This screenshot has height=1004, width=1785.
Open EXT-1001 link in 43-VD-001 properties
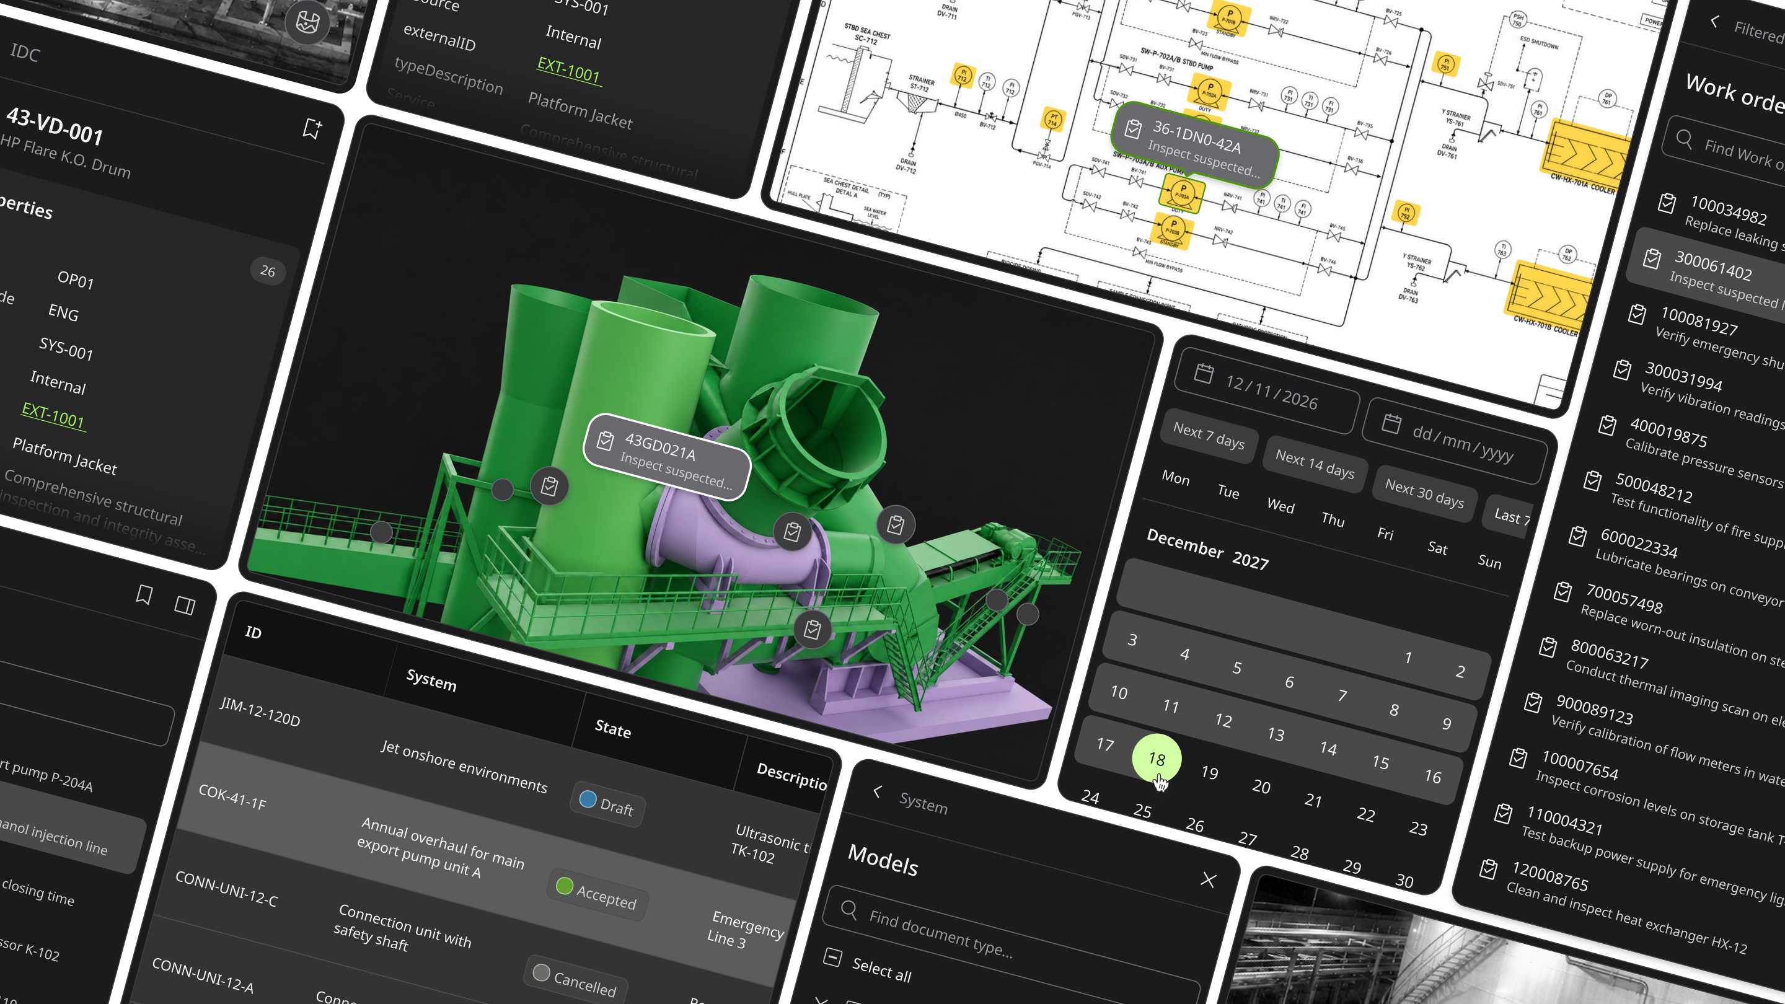tap(53, 415)
